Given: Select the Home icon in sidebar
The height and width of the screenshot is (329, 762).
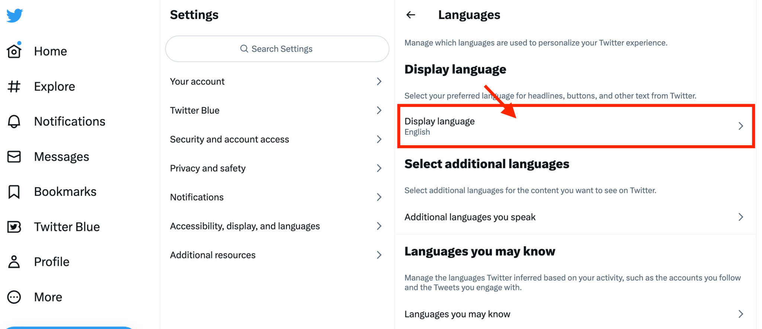Looking at the screenshot, I should click(x=14, y=51).
